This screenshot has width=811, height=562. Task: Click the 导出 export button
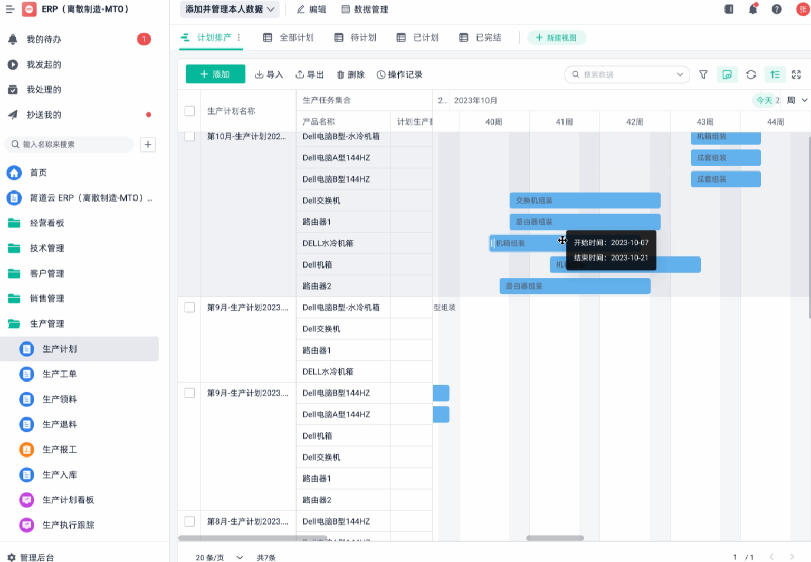310,74
